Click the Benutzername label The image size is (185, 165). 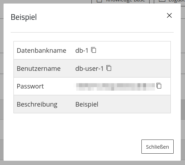[39, 69]
